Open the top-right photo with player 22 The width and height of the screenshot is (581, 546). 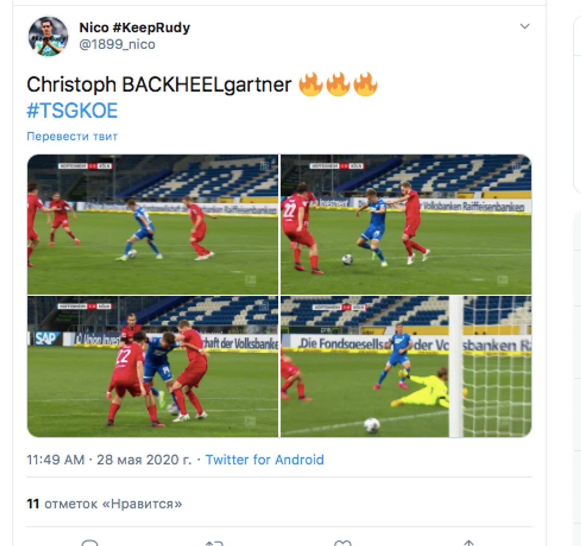pyautogui.click(x=406, y=224)
